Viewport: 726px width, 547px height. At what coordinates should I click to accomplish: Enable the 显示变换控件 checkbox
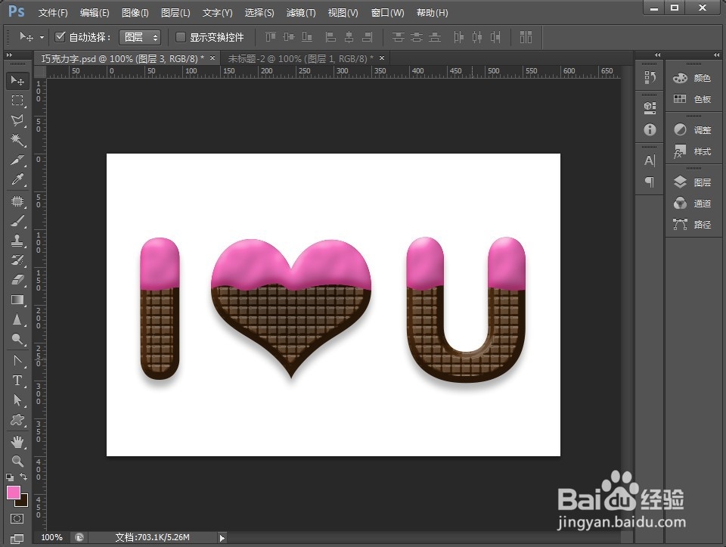[x=181, y=37]
